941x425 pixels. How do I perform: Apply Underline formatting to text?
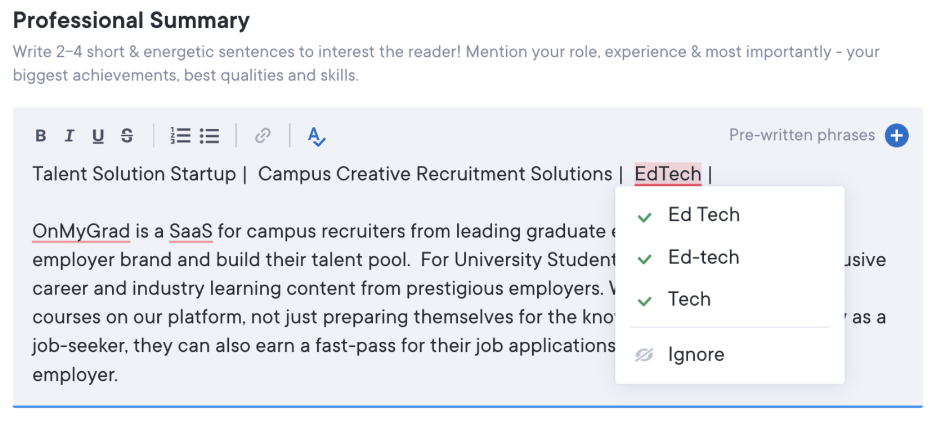[98, 136]
